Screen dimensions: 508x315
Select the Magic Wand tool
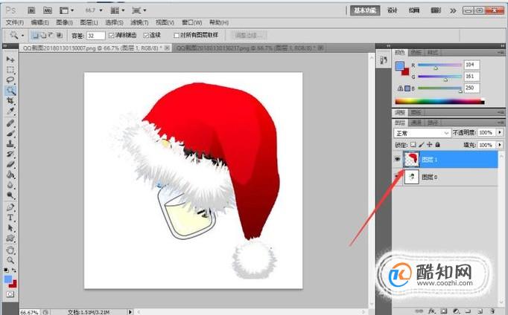[10, 91]
